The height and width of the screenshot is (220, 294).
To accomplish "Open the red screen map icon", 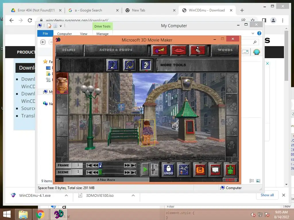I will 215,170.
